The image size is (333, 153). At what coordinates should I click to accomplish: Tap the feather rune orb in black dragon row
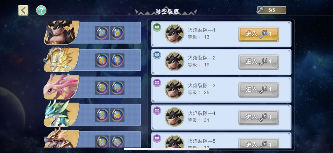coord(117,33)
